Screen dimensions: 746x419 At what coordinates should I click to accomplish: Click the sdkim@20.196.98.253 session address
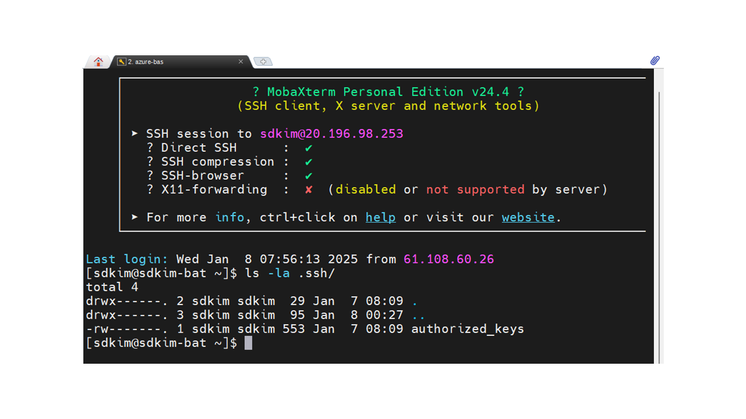point(332,134)
